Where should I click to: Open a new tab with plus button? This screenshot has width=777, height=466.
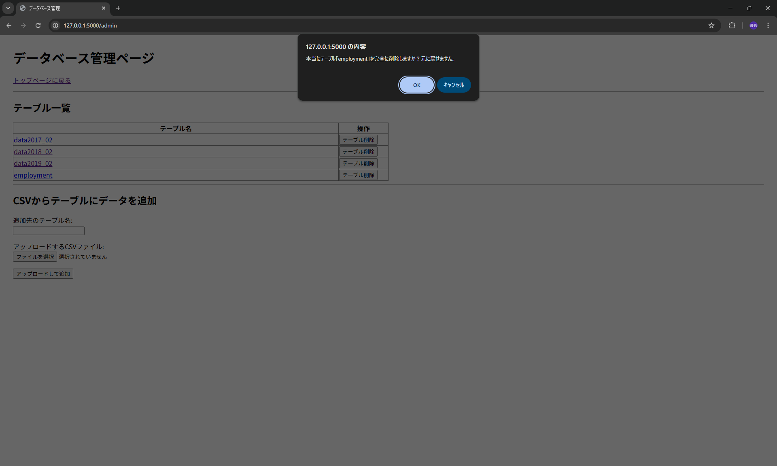(118, 8)
